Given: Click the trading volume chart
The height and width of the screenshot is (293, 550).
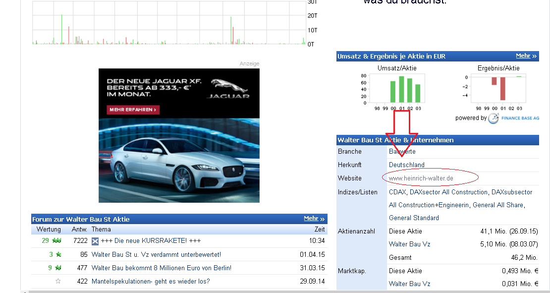Looking at the screenshot, I should pos(169,22).
